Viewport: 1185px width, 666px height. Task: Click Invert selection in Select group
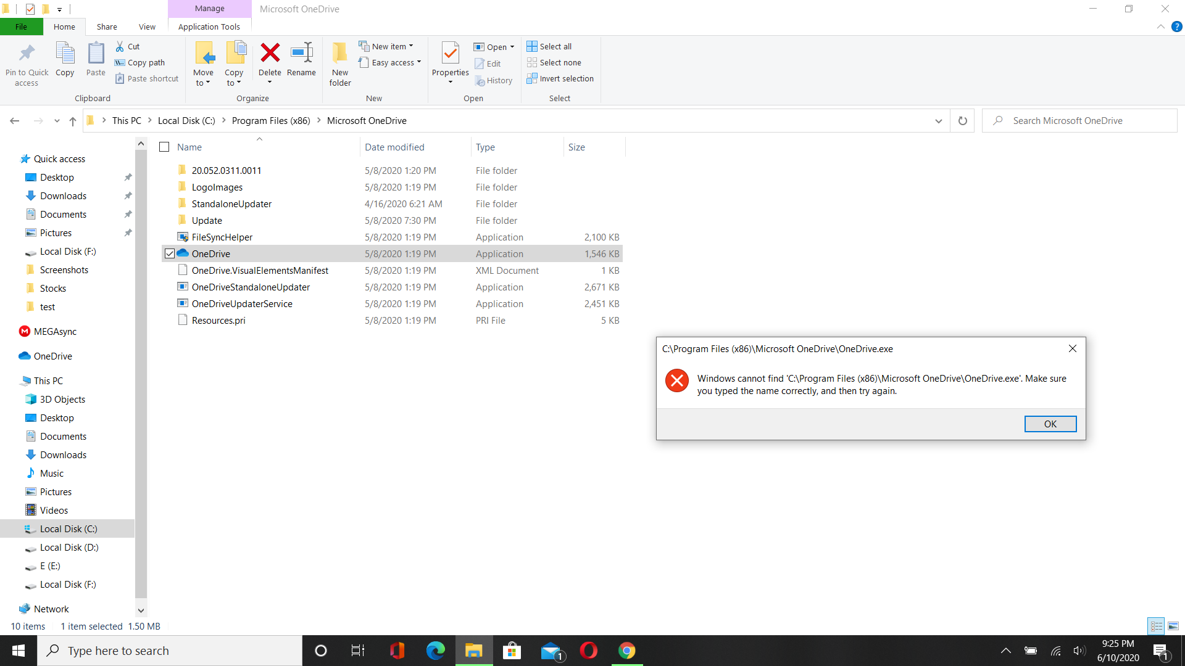pos(560,79)
